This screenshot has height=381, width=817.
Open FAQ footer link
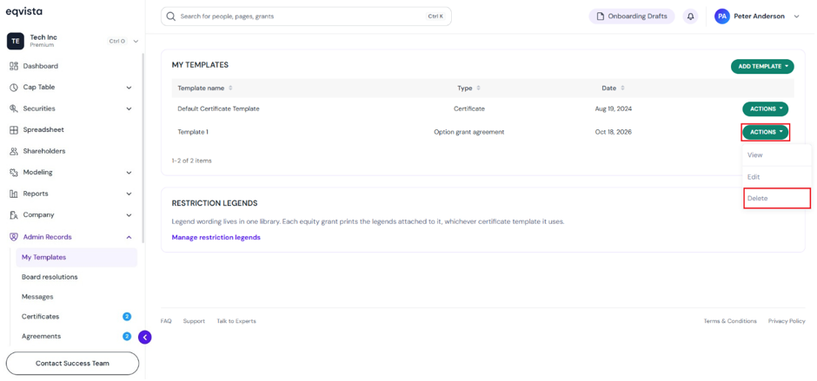click(166, 321)
